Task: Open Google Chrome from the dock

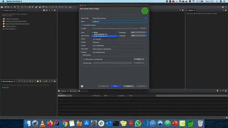Action: pyautogui.click(x=64, y=123)
